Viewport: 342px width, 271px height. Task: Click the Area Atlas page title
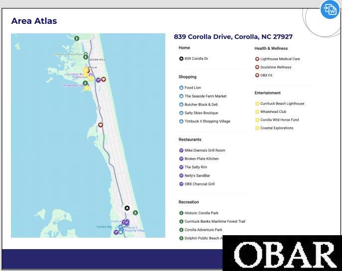pos(34,21)
